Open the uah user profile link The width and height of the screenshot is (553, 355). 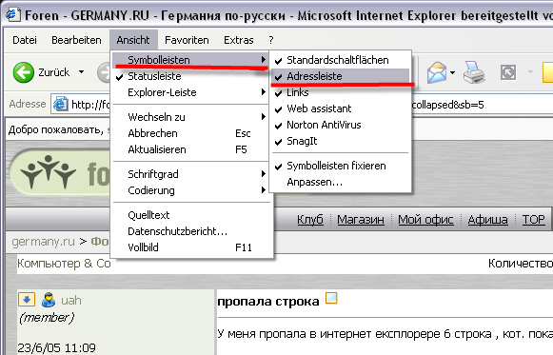[71, 300]
